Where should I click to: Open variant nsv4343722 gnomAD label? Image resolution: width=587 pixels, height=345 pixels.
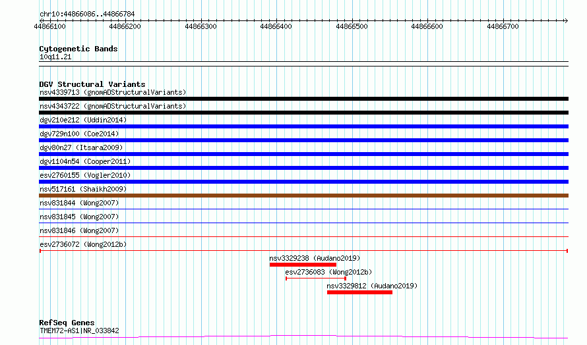coord(113,106)
